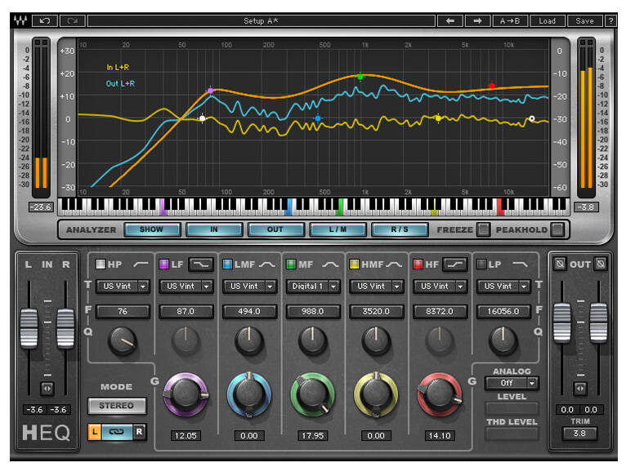This screenshot has width=635, height=476.
Task: Click the STEREO mode button
Action: pos(117,405)
